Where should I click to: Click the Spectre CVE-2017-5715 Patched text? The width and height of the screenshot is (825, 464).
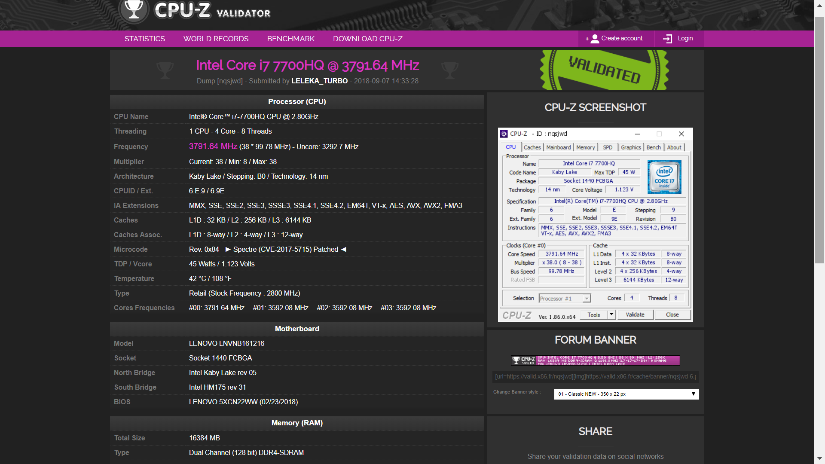pos(286,250)
